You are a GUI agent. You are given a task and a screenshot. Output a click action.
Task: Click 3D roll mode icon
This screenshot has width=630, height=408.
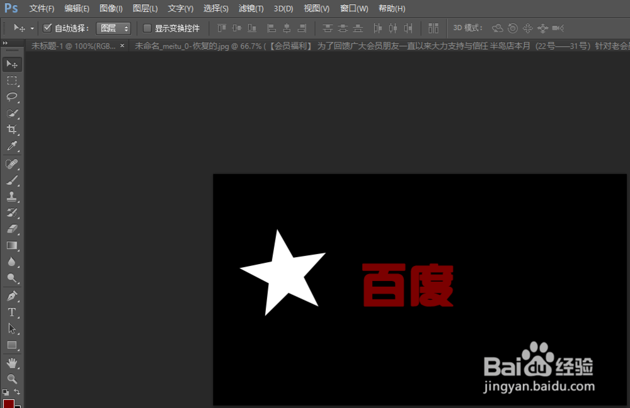[513, 28]
